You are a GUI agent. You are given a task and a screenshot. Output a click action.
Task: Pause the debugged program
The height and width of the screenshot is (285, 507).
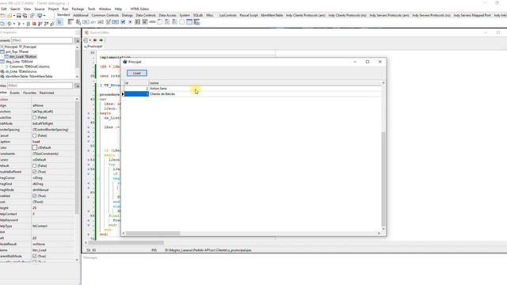tap(29, 24)
